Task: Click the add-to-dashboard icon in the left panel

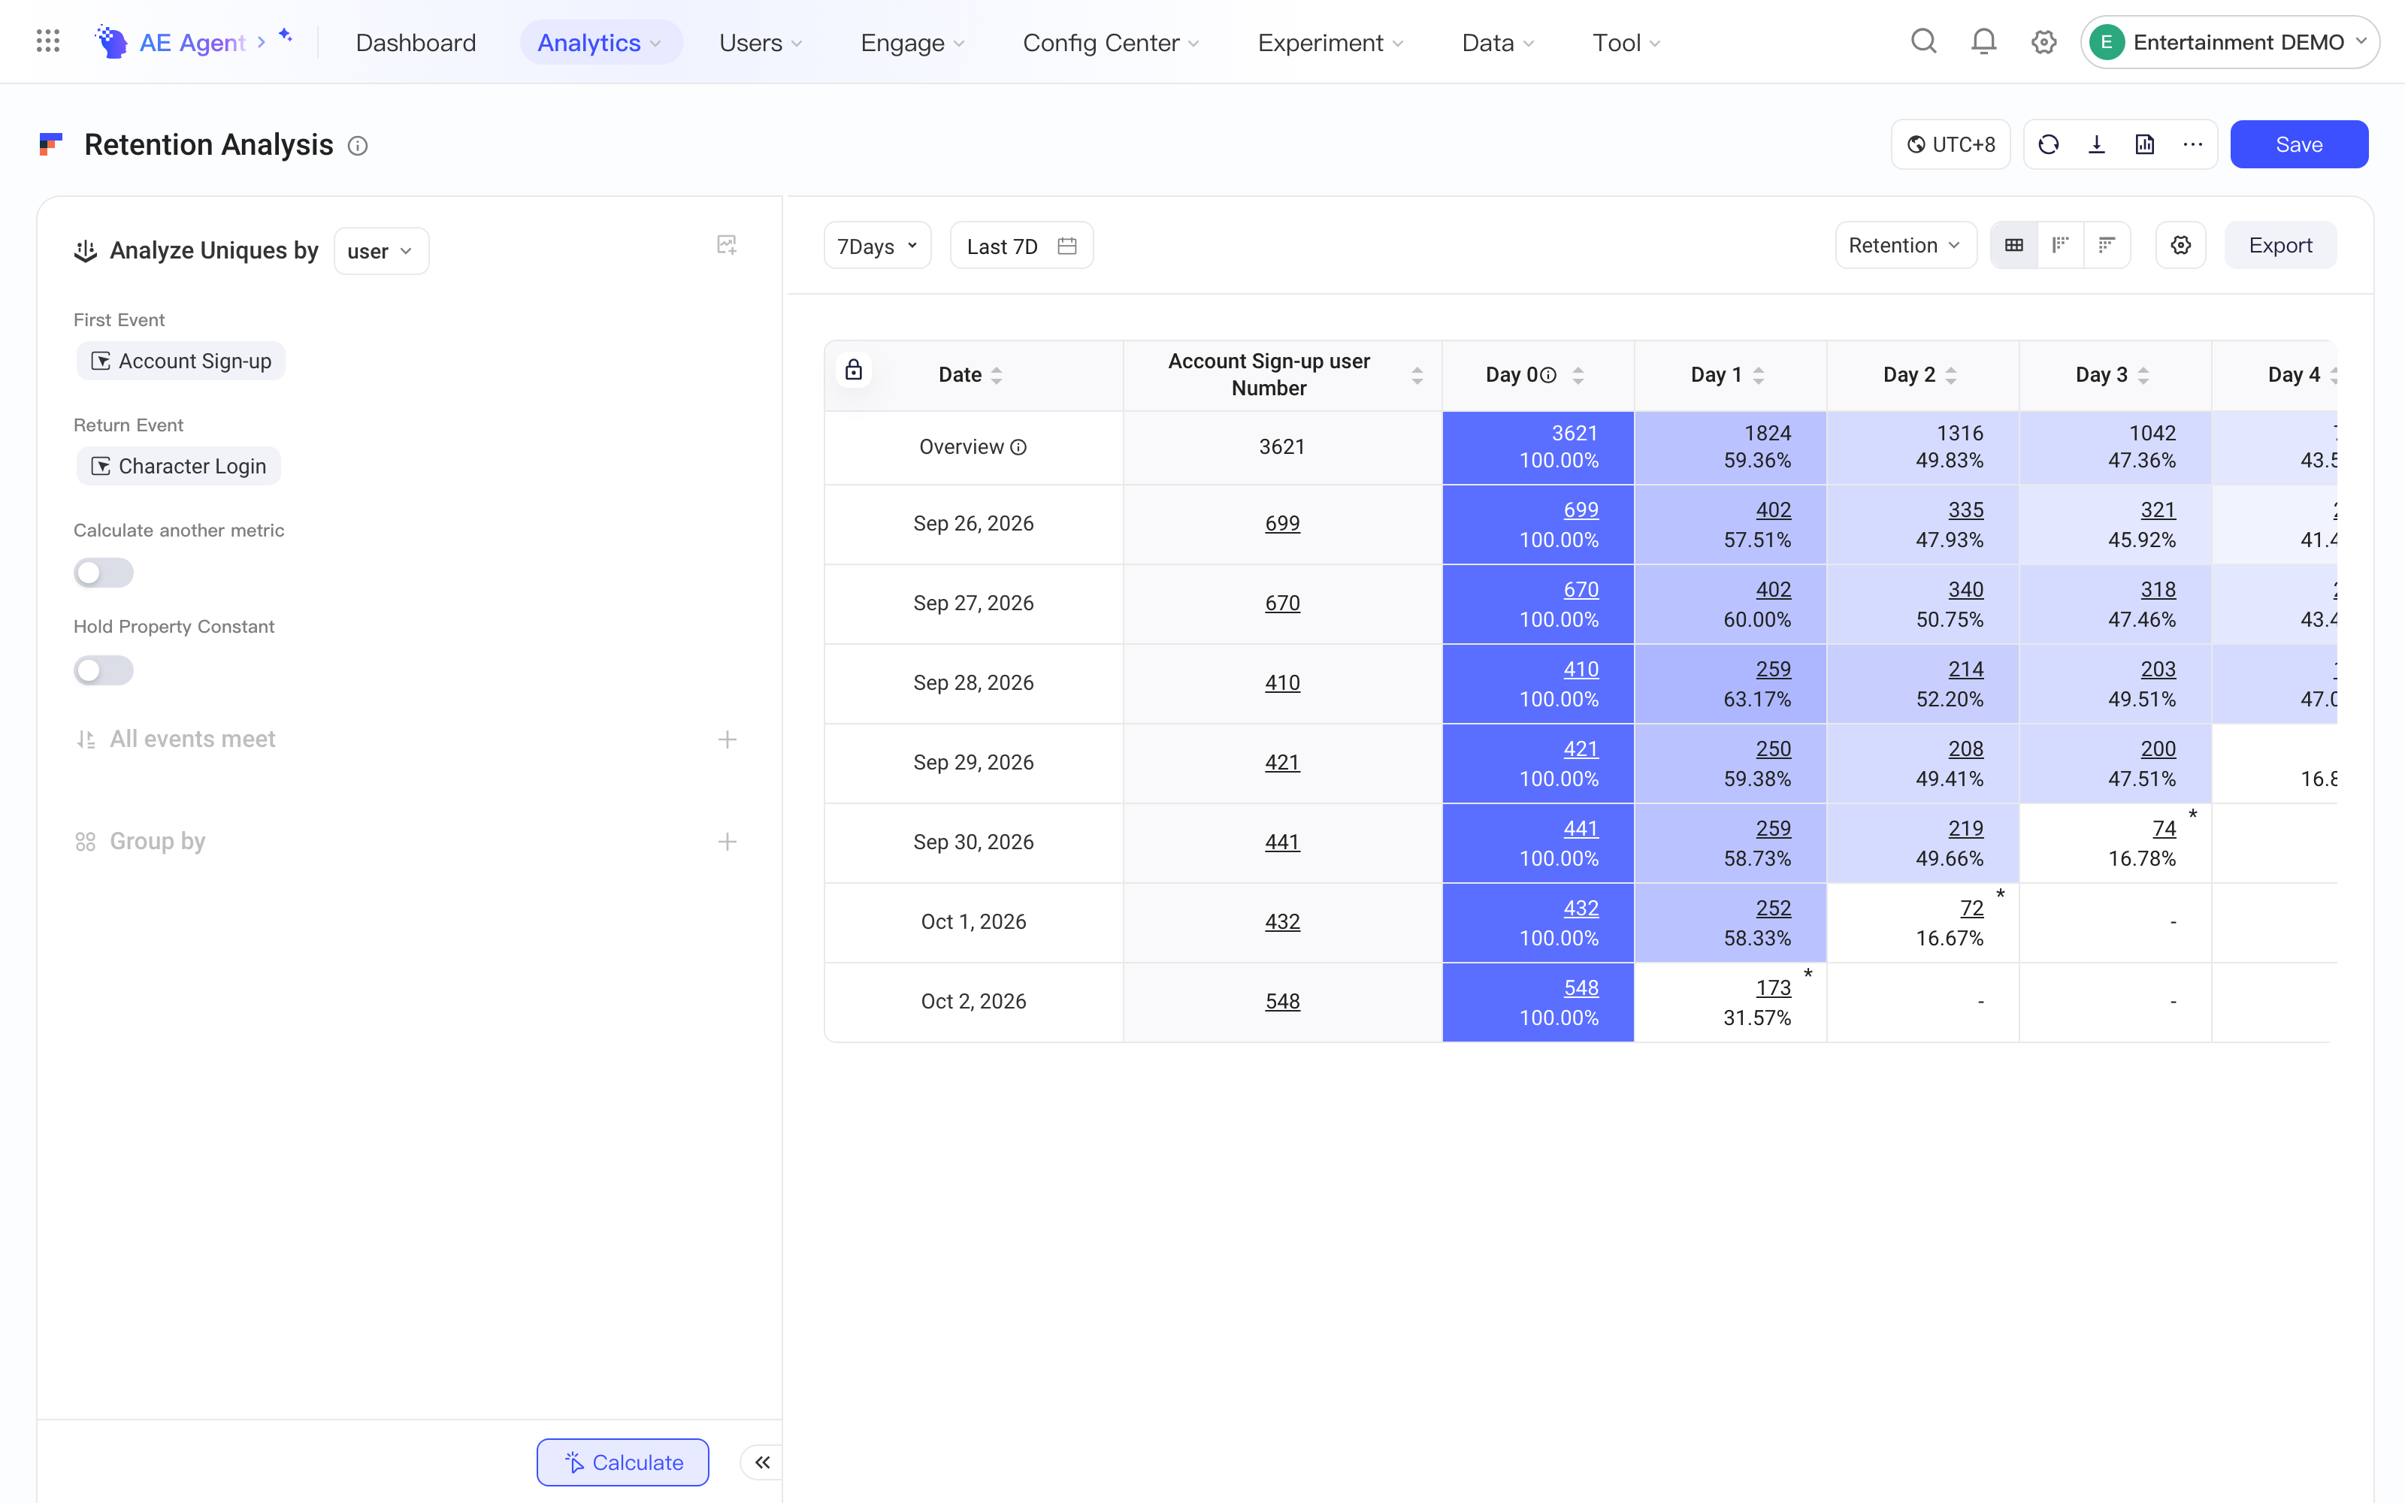Action: click(727, 246)
